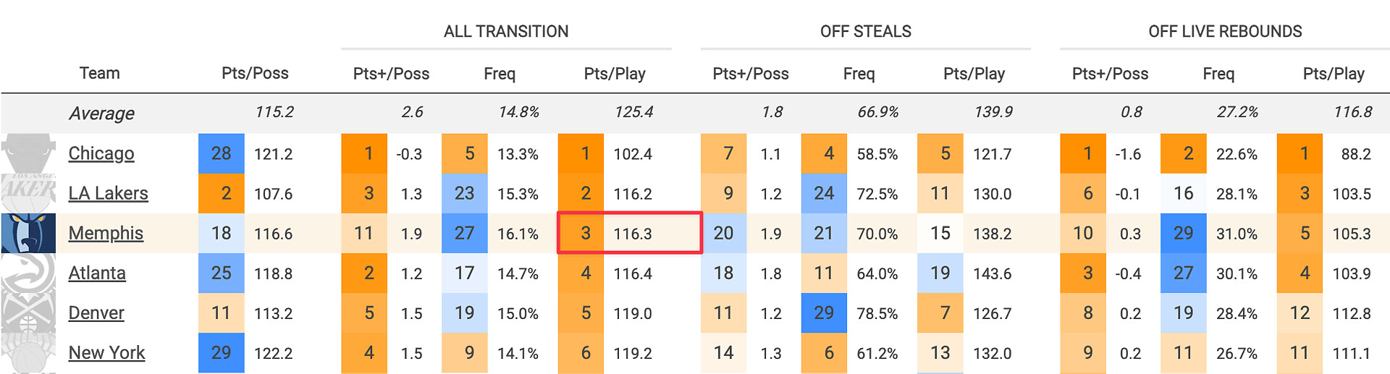
Task: Click Chicago's orange rank 1 Pts/Play cell
Action: [x=581, y=153]
